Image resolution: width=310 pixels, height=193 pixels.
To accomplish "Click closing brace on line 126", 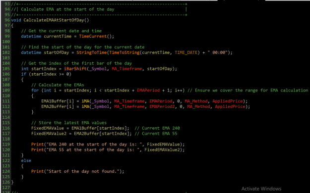I will pyautogui.click(x=12, y=182).
